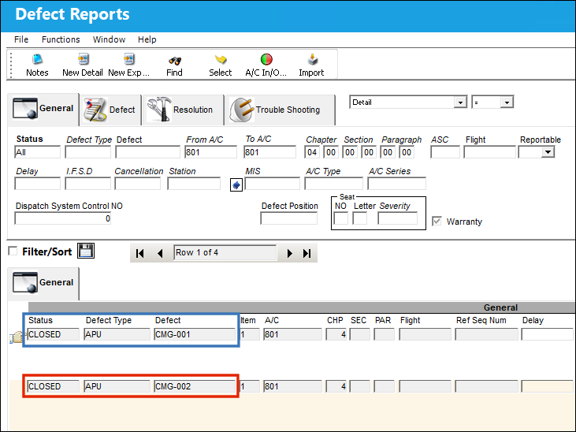Viewport: 576px width, 432px height.
Task: Switch to the upper General tab
Action: click(43, 109)
